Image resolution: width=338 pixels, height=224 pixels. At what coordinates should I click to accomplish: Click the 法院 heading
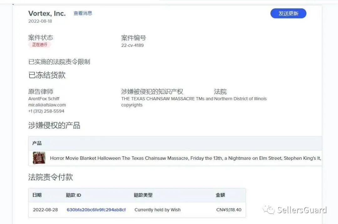220,91
